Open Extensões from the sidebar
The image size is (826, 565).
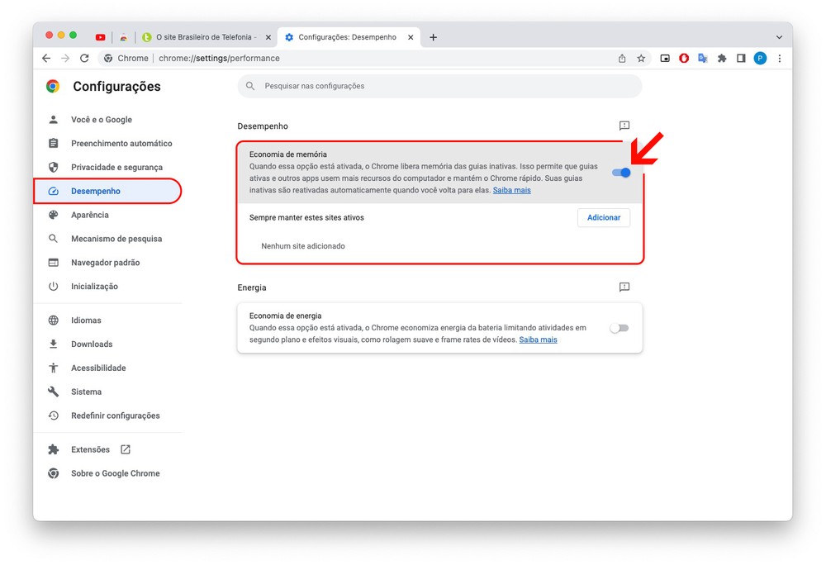point(90,449)
